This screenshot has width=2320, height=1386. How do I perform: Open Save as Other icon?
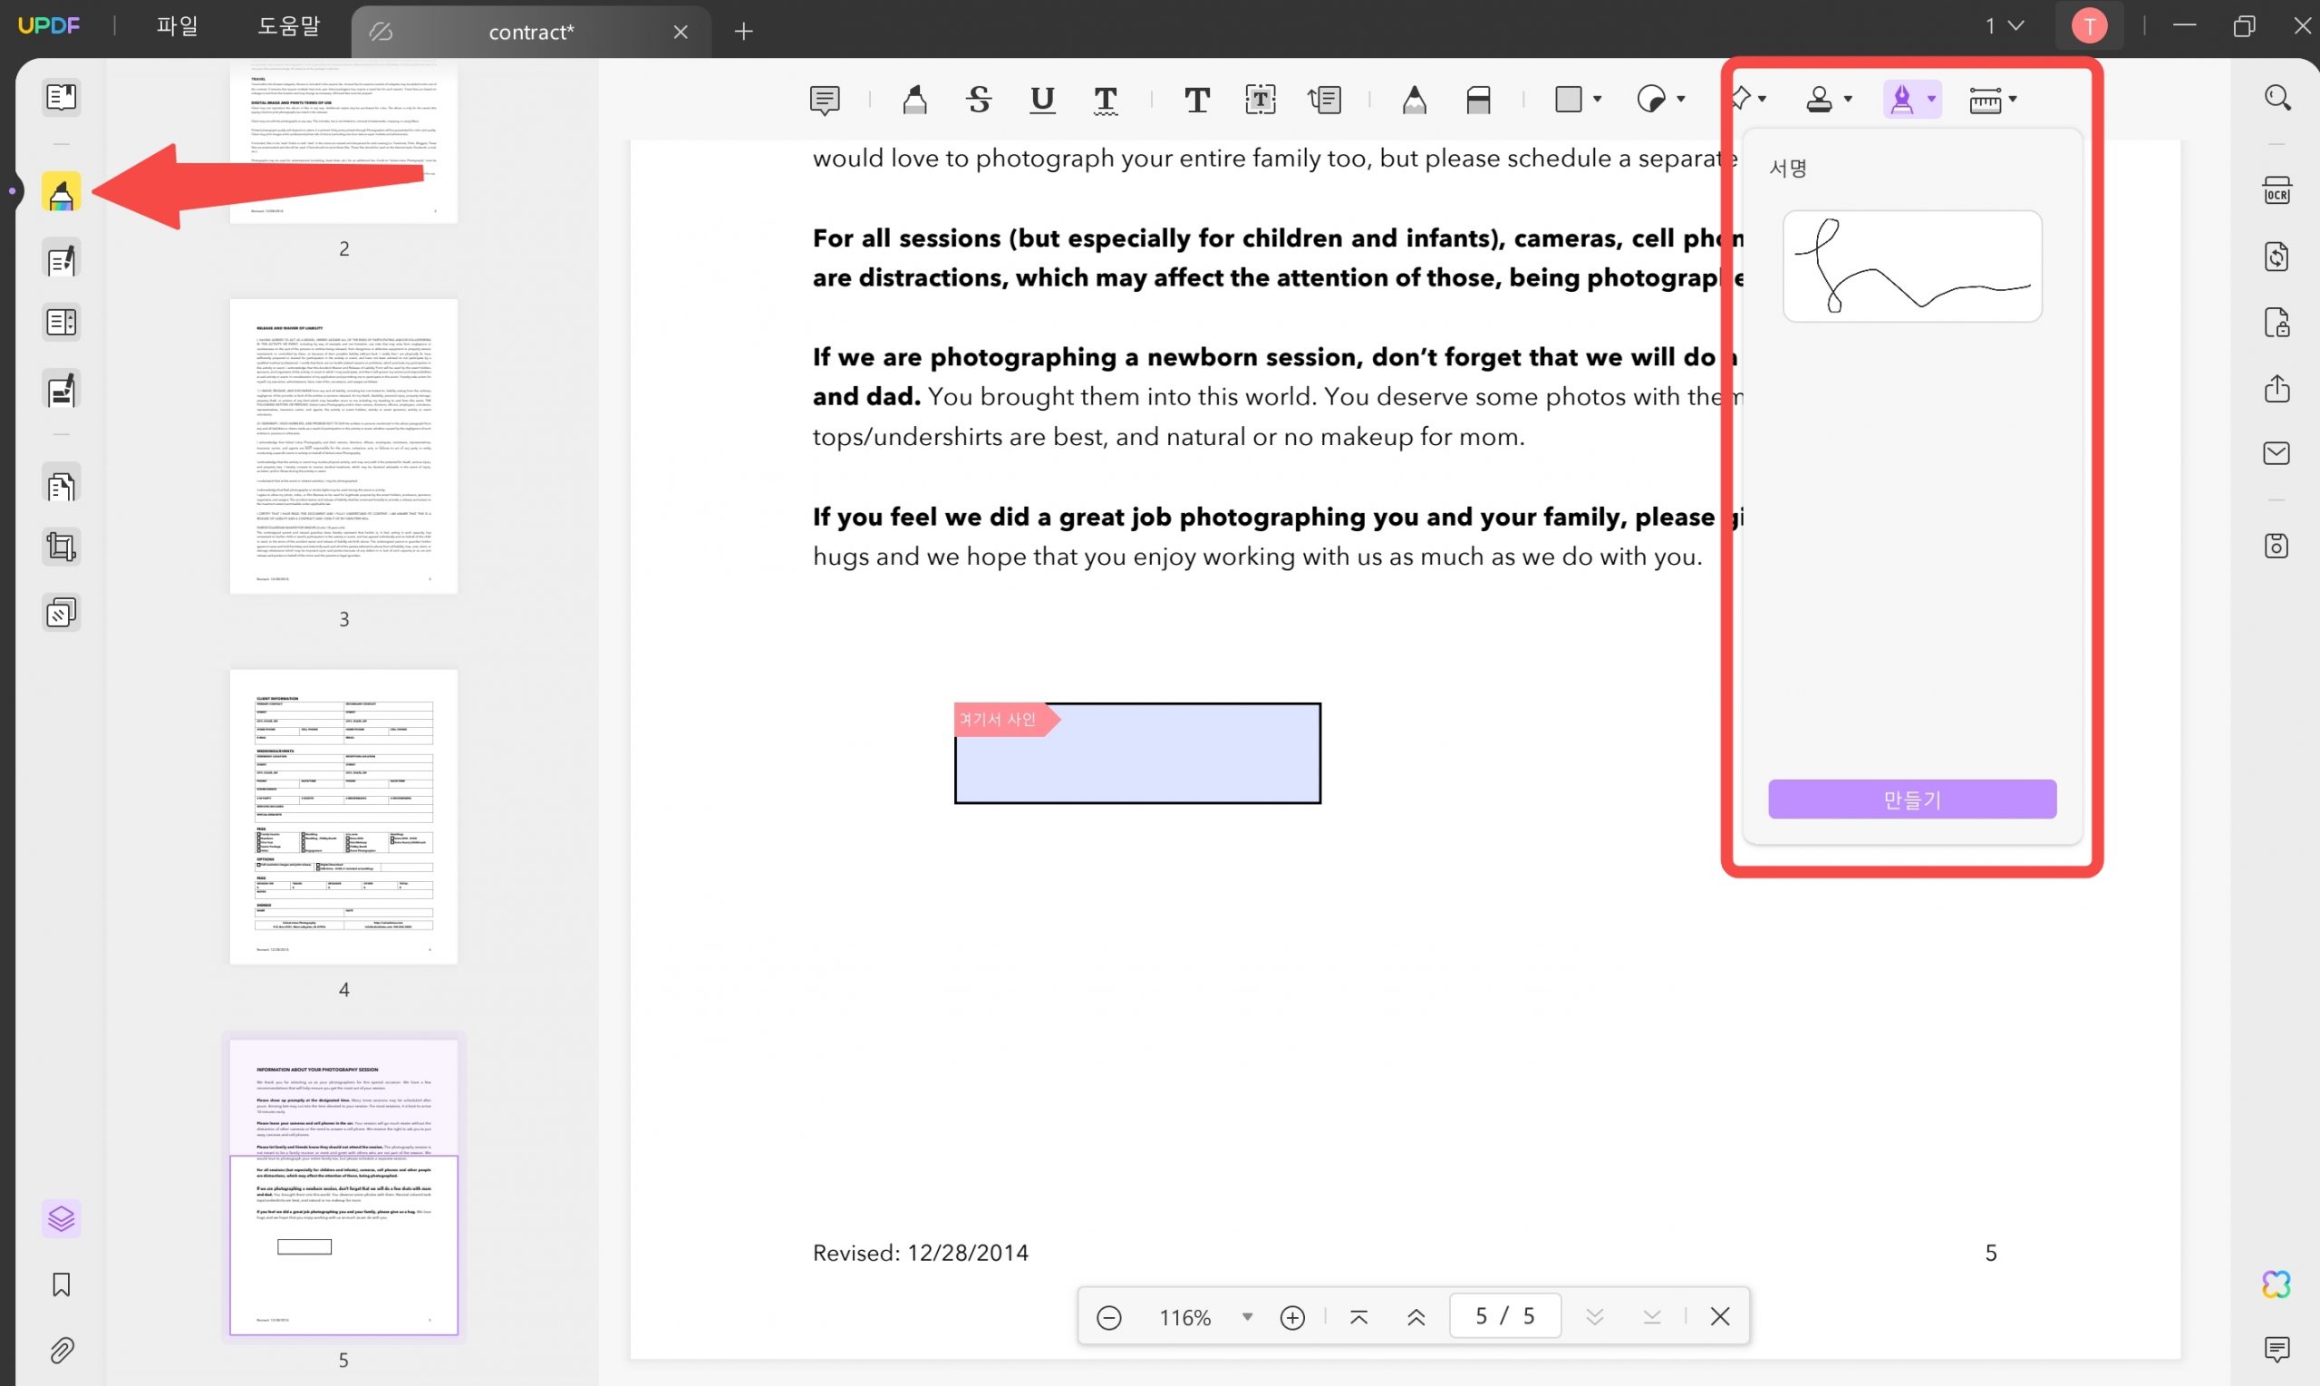(2277, 547)
